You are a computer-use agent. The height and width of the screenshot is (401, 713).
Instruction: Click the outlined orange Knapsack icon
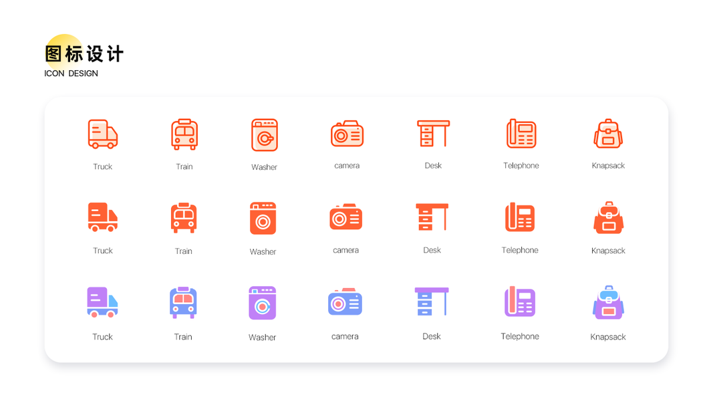coord(608,134)
